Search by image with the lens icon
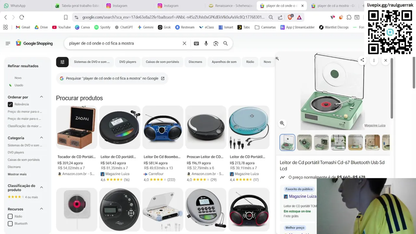416x234 pixels. (x=216, y=43)
